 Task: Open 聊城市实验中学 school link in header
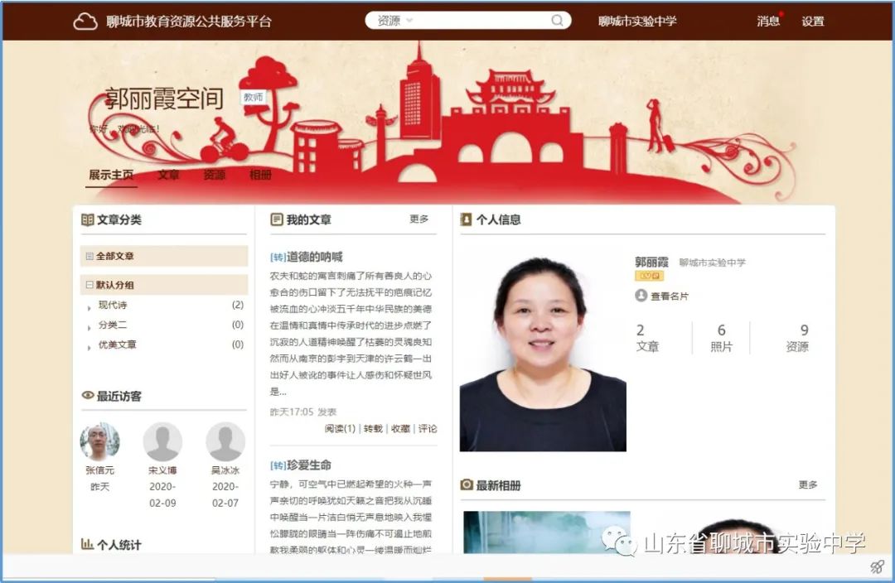pos(637,21)
